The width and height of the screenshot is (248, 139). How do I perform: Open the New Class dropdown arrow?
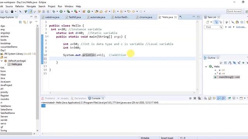point(92,11)
